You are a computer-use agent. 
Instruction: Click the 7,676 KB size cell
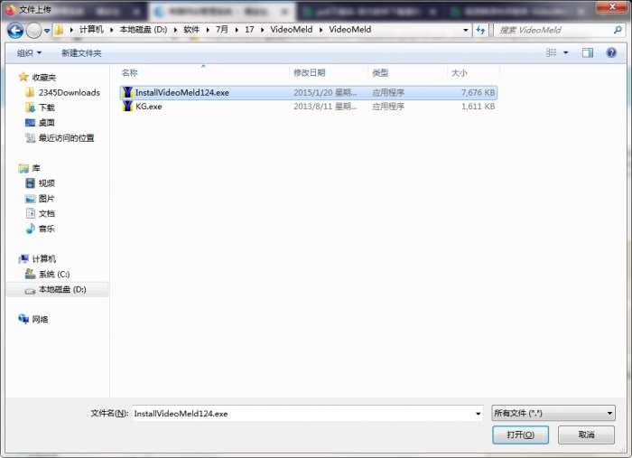[478, 93]
